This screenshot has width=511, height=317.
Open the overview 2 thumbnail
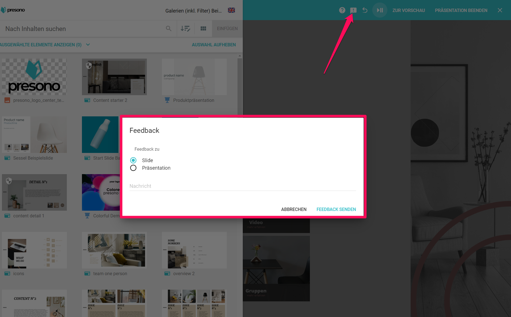point(194,250)
